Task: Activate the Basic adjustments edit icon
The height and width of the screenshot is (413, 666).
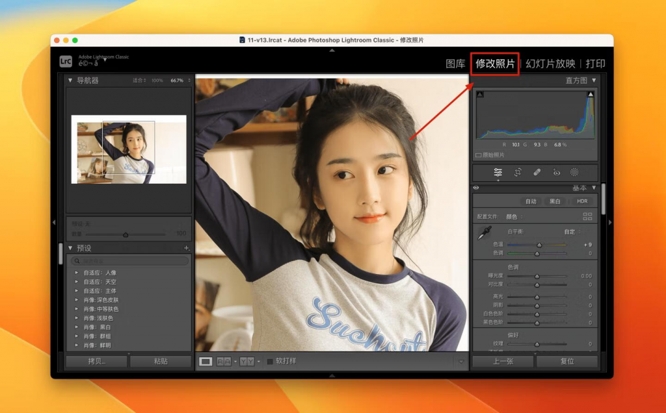Action: 498,172
